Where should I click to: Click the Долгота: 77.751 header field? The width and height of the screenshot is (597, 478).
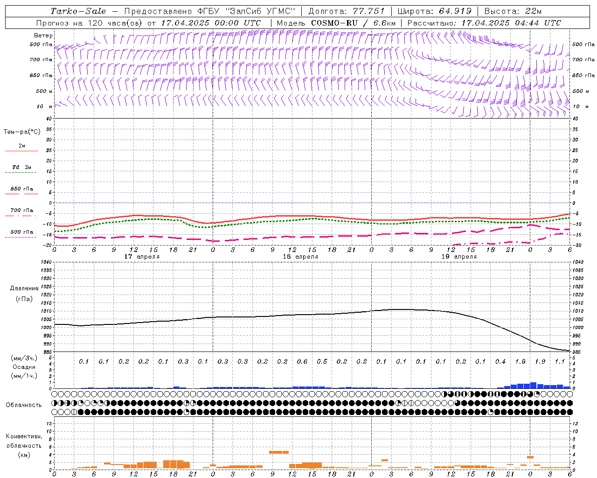click(347, 11)
